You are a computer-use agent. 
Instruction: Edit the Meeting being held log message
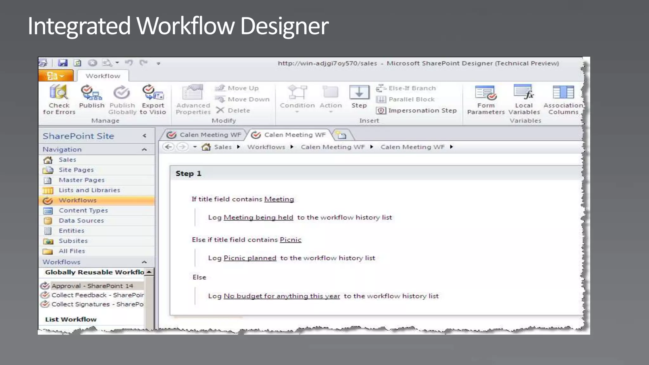258,218
